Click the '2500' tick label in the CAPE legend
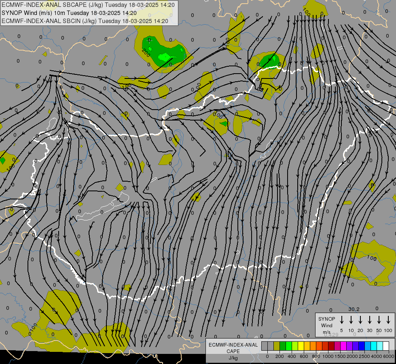396x364 pixels. 364,356
